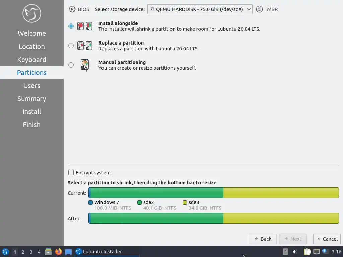This screenshot has width=343, height=257.
Task: Select the Partitions step in sidebar
Action: coord(32,73)
